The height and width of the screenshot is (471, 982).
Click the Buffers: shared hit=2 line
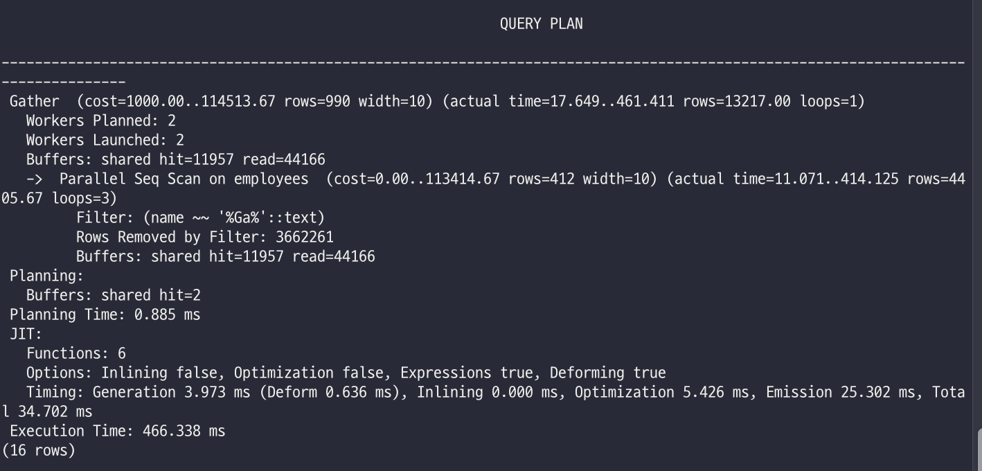114,296
